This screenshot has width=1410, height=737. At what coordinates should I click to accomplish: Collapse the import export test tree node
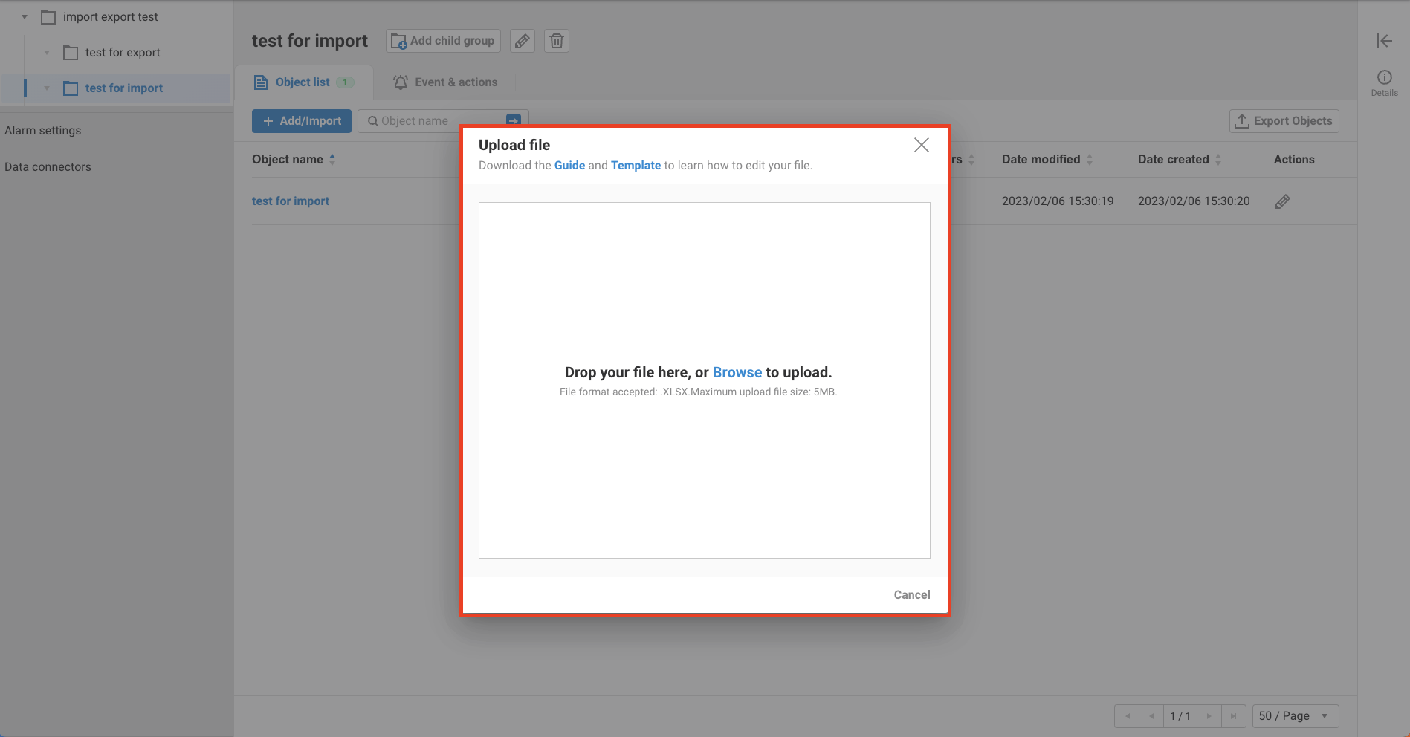click(x=25, y=17)
